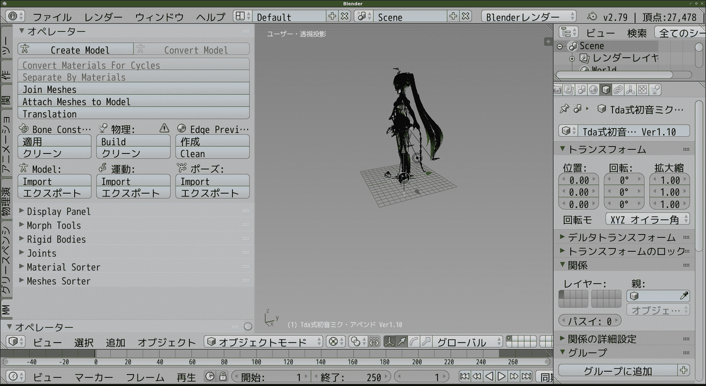Image resolution: width=706 pixels, height=386 pixels.
Task: Click the Join Meshes button
Action: (134, 89)
